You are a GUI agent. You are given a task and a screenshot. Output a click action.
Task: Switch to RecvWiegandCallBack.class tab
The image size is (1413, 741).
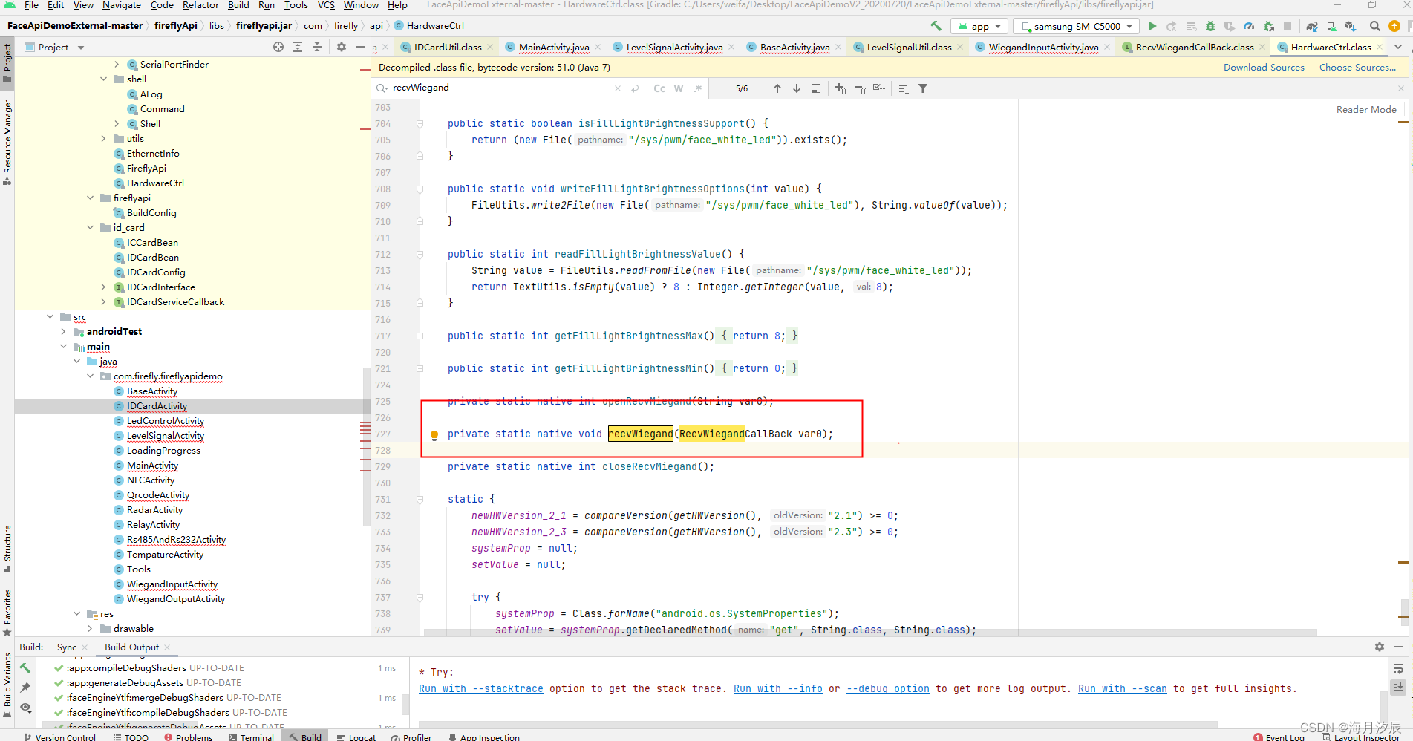click(x=1194, y=47)
